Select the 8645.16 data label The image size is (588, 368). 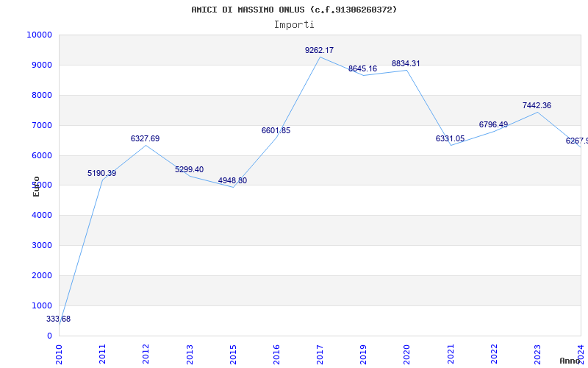pos(362,68)
